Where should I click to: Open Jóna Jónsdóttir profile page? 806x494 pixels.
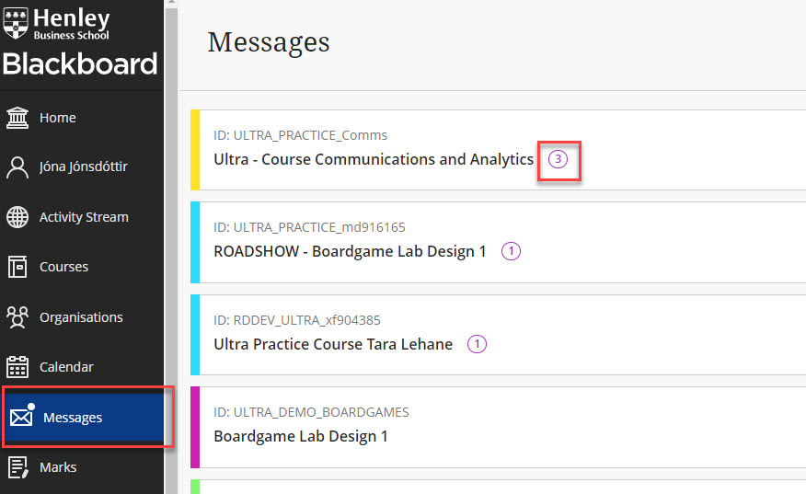pyautogui.click(x=82, y=167)
